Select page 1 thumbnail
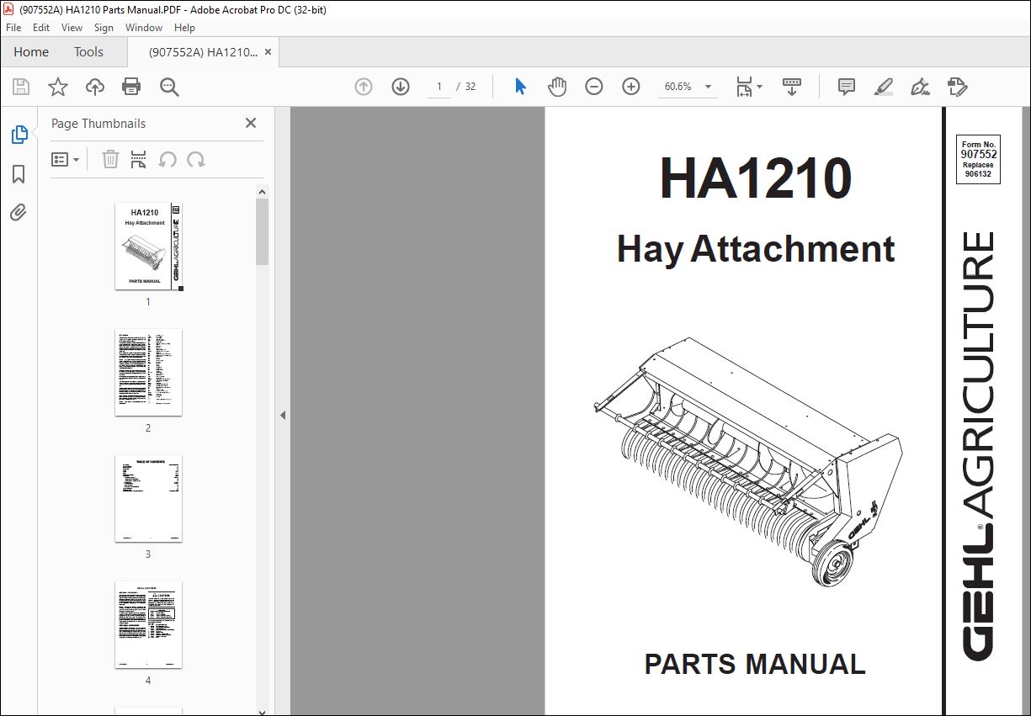 pyautogui.click(x=148, y=247)
